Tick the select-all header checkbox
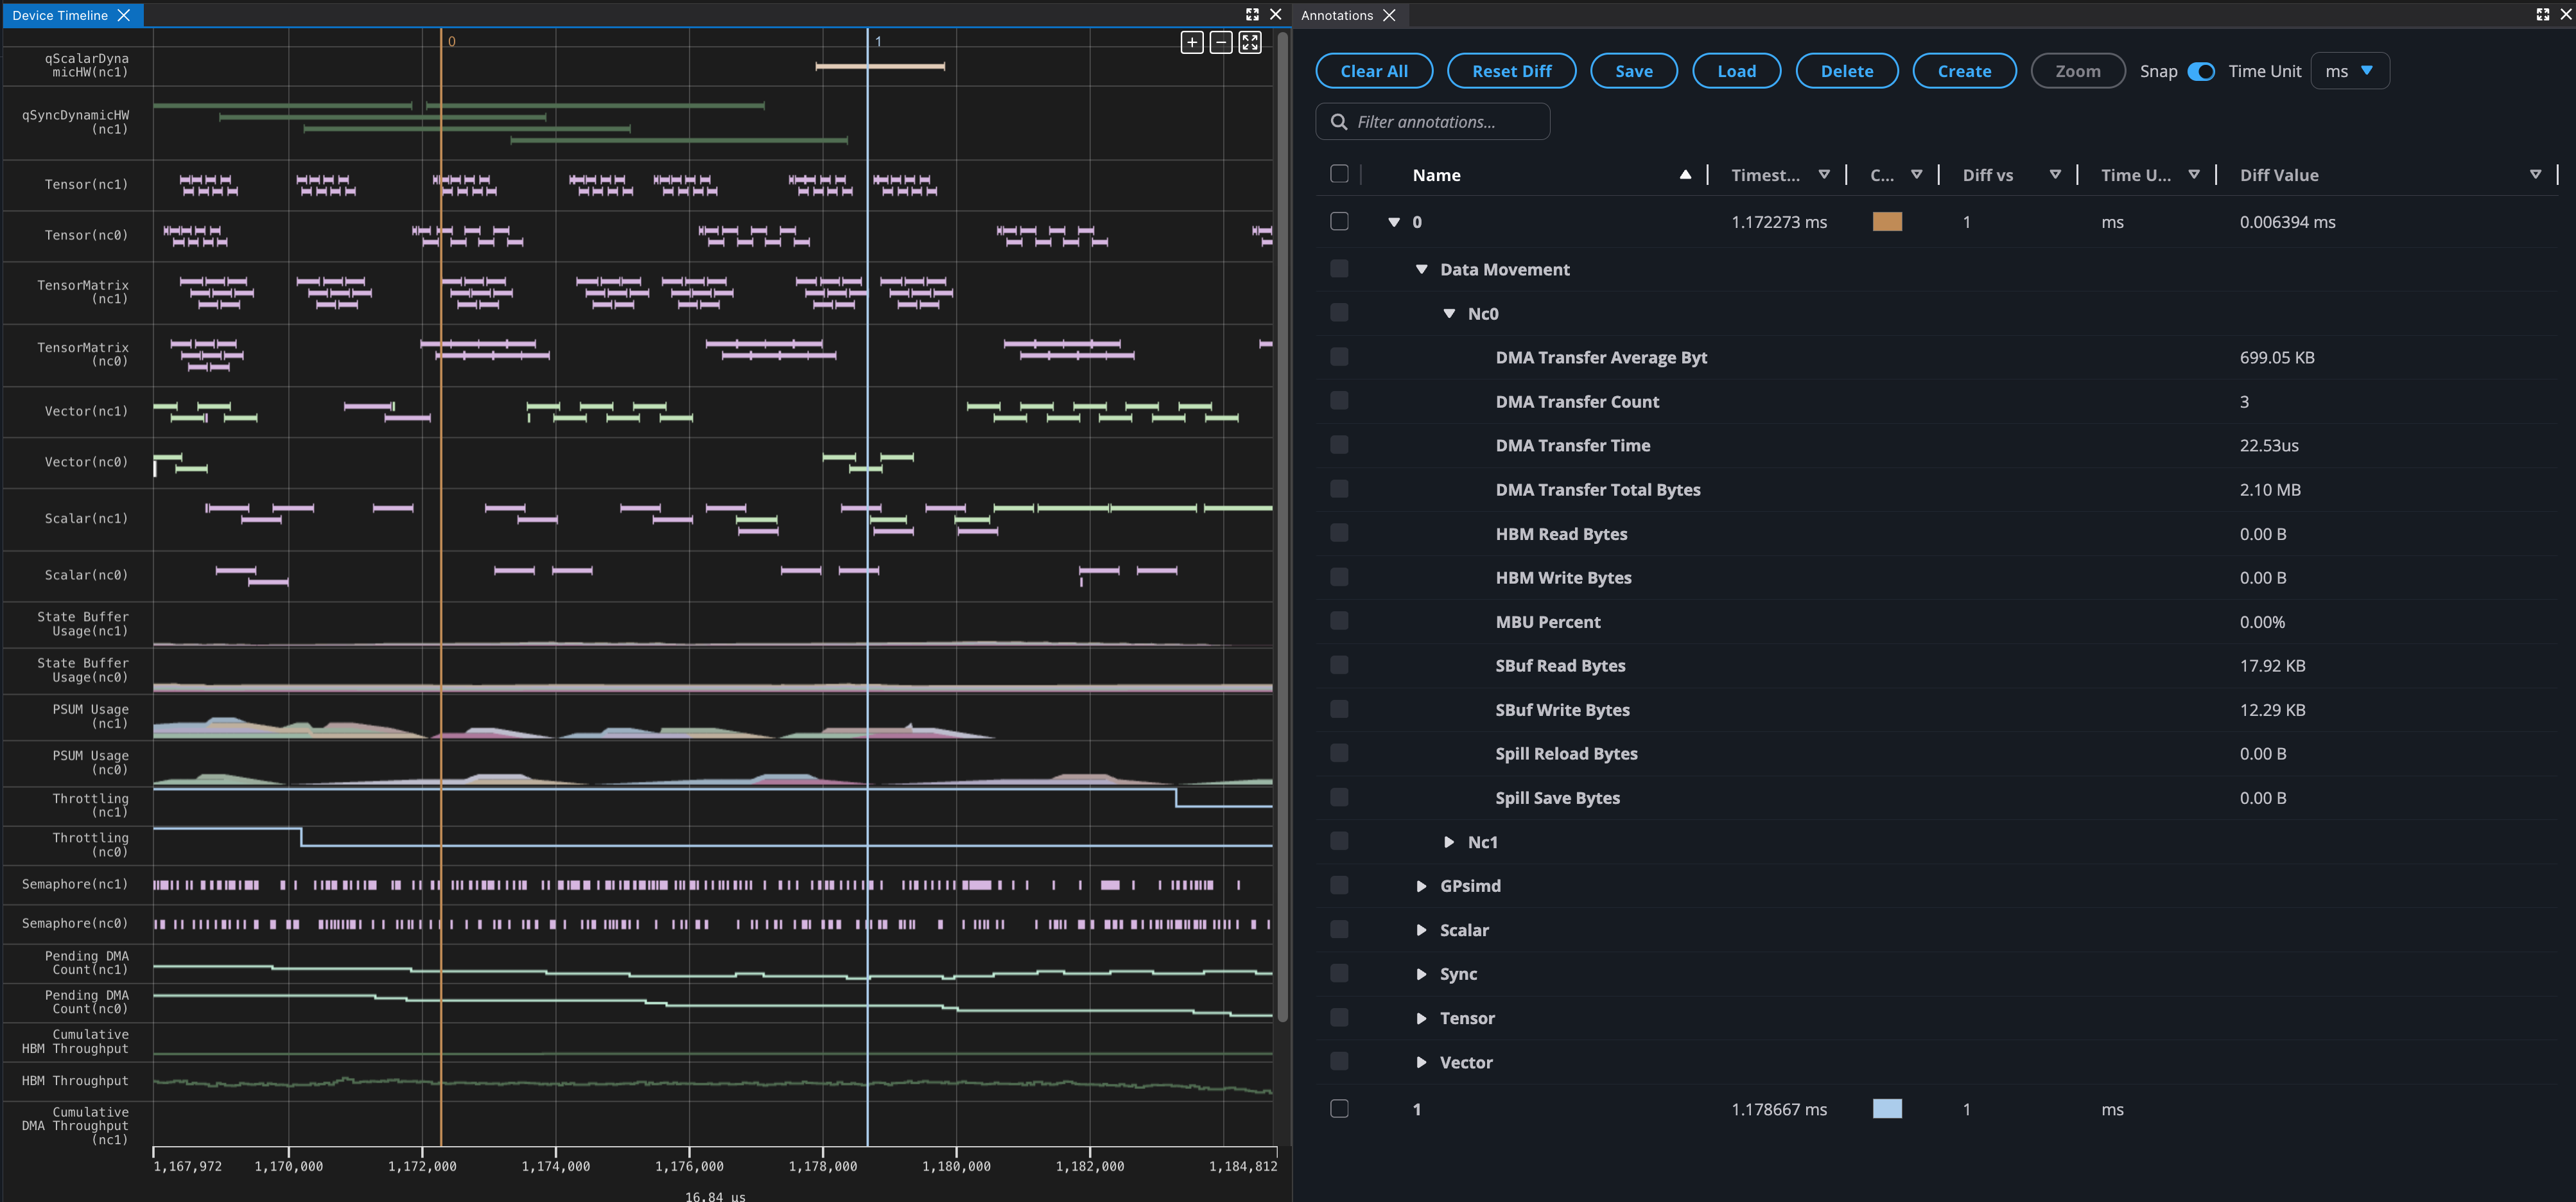 (1339, 175)
